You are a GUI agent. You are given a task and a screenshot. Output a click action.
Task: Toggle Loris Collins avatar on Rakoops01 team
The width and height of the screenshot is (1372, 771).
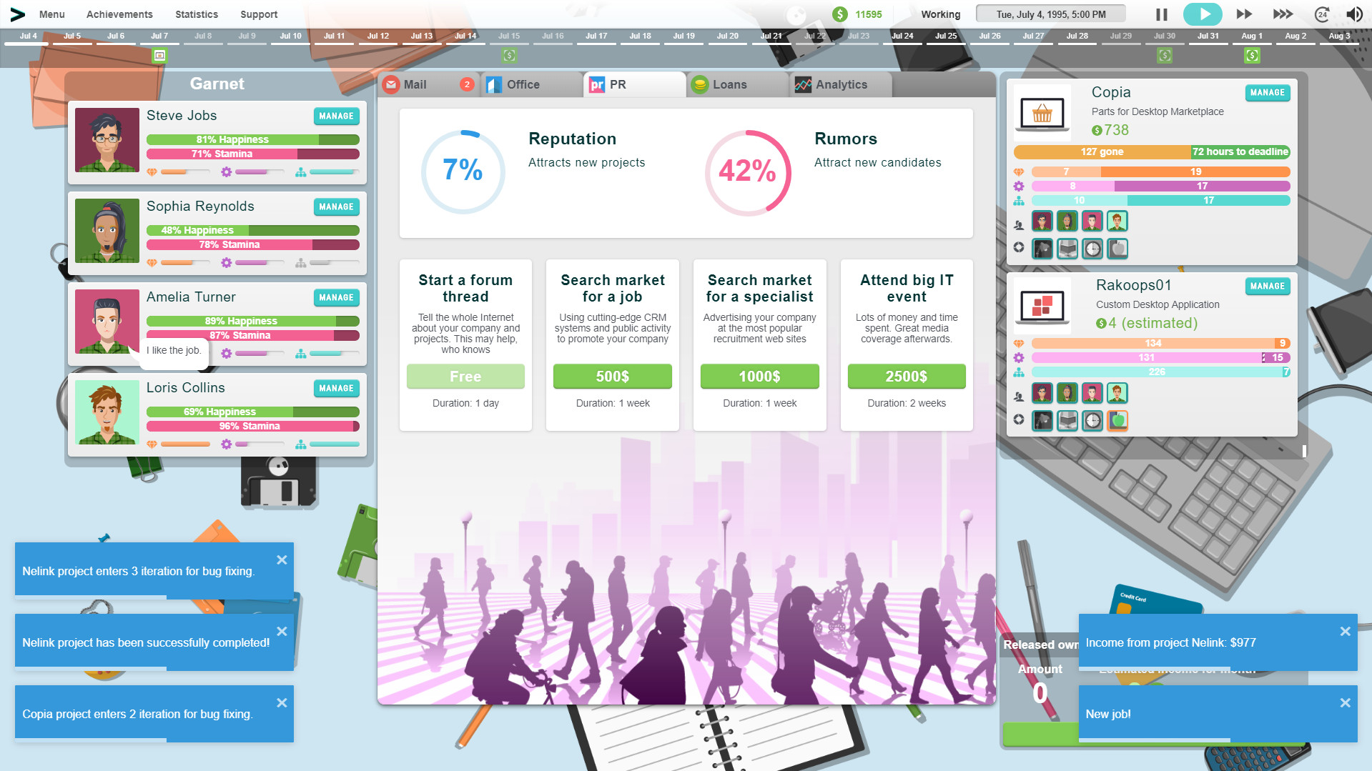click(1117, 393)
